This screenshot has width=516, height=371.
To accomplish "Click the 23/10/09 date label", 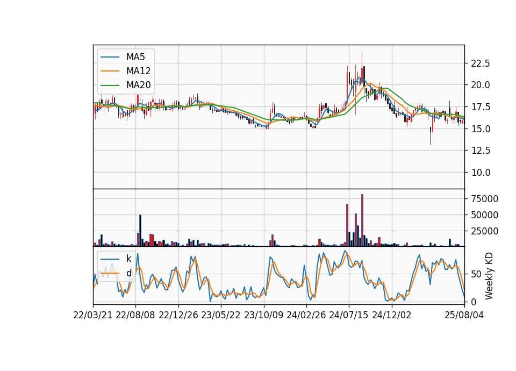I will [263, 315].
